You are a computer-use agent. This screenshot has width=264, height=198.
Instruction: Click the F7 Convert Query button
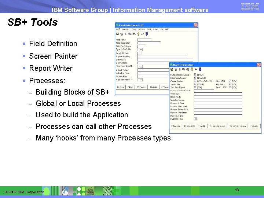pyautogui.click(x=217, y=126)
